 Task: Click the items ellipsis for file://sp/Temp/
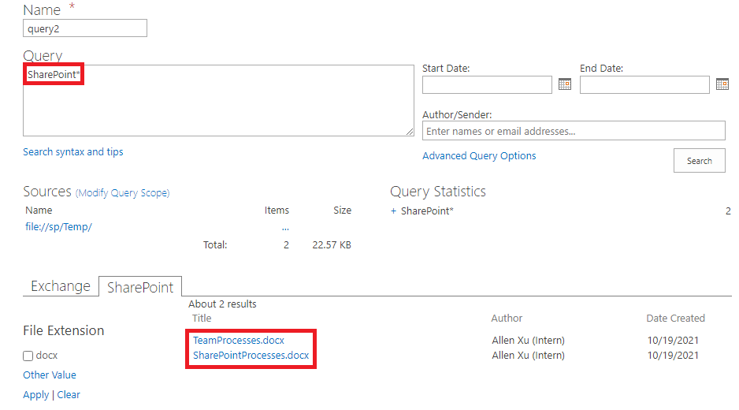coord(285,229)
